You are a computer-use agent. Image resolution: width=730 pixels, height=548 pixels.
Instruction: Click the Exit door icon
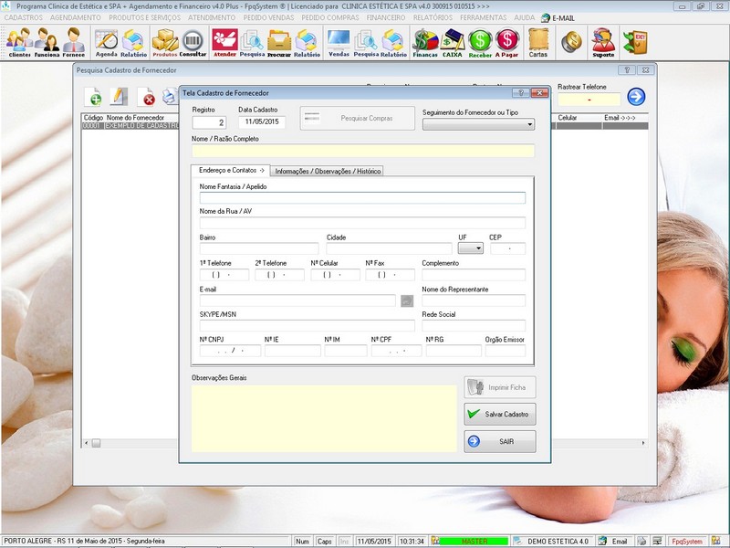tap(635, 42)
